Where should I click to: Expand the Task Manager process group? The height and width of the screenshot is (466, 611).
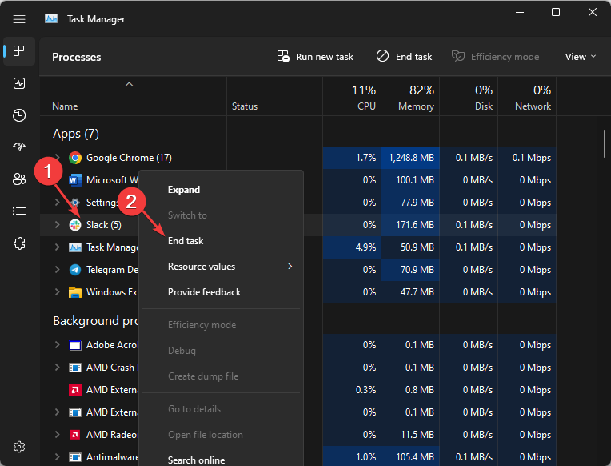(58, 247)
